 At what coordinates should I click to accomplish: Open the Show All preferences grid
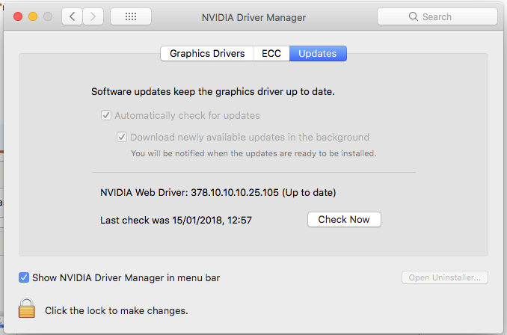(131, 16)
